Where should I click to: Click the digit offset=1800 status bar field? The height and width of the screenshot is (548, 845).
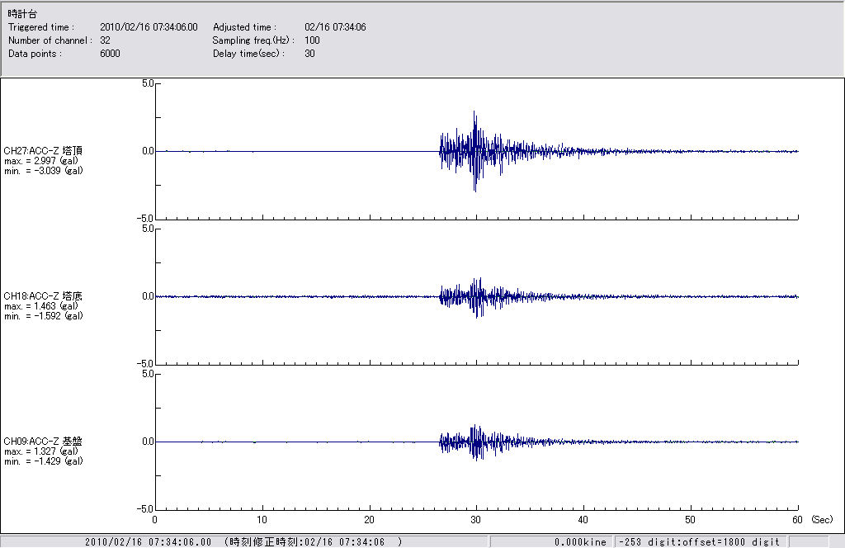click(x=699, y=541)
